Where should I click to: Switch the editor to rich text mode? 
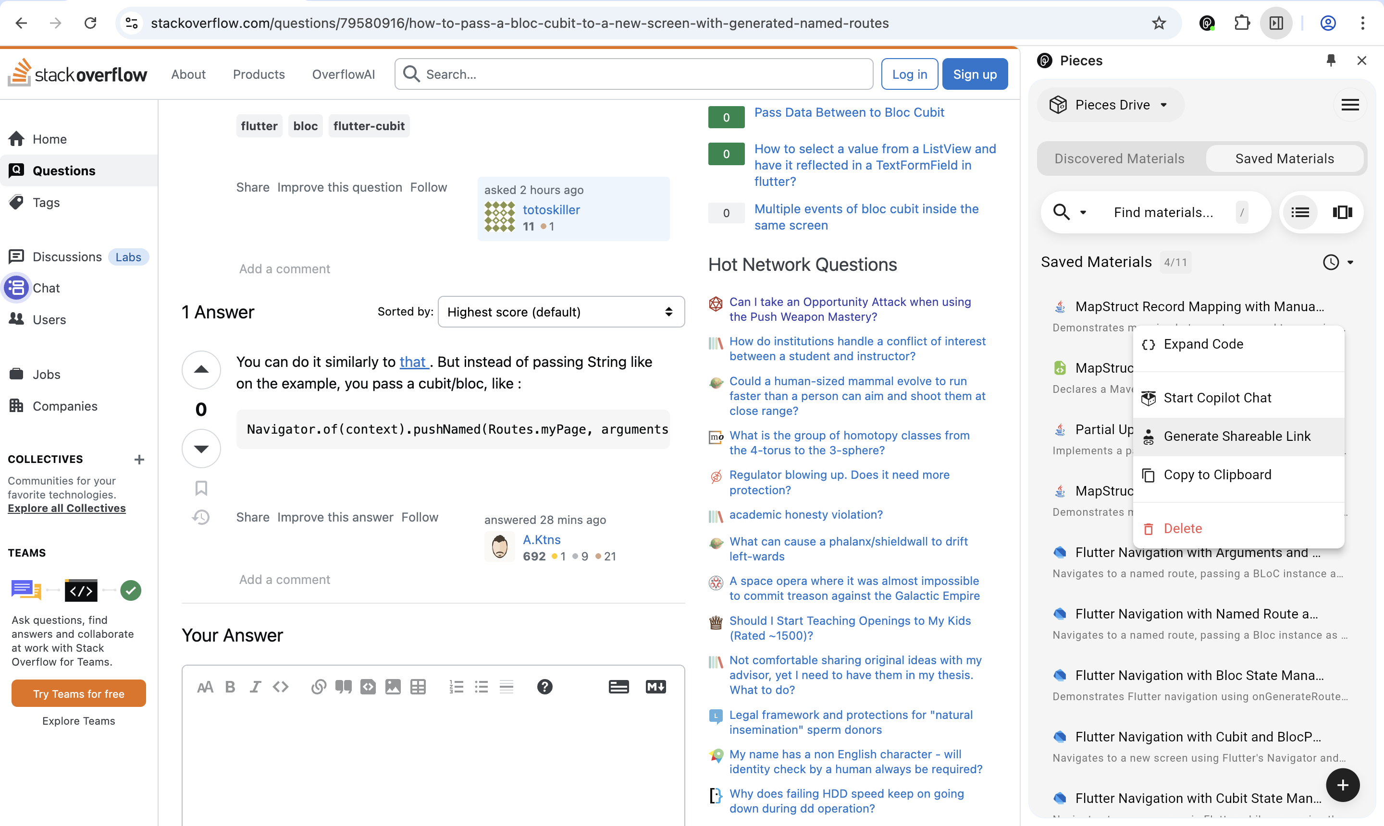coord(618,686)
